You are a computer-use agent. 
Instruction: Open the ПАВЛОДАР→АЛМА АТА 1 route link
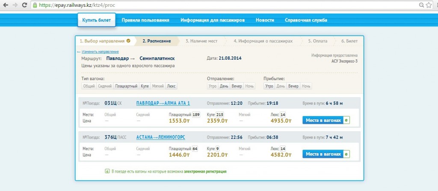pos(163,103)
